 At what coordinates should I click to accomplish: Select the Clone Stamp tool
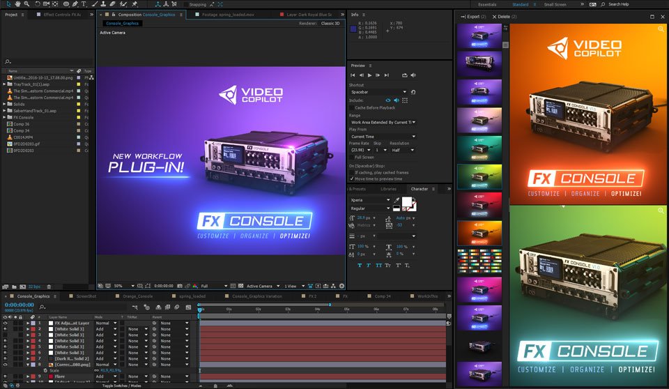coord(103,4)
